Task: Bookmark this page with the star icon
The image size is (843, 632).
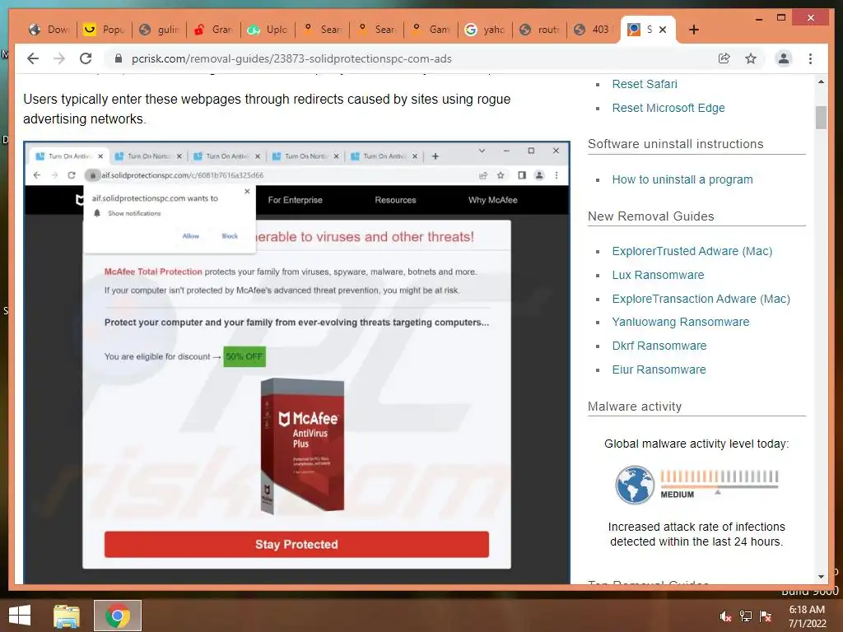Action: coord(751,58)
